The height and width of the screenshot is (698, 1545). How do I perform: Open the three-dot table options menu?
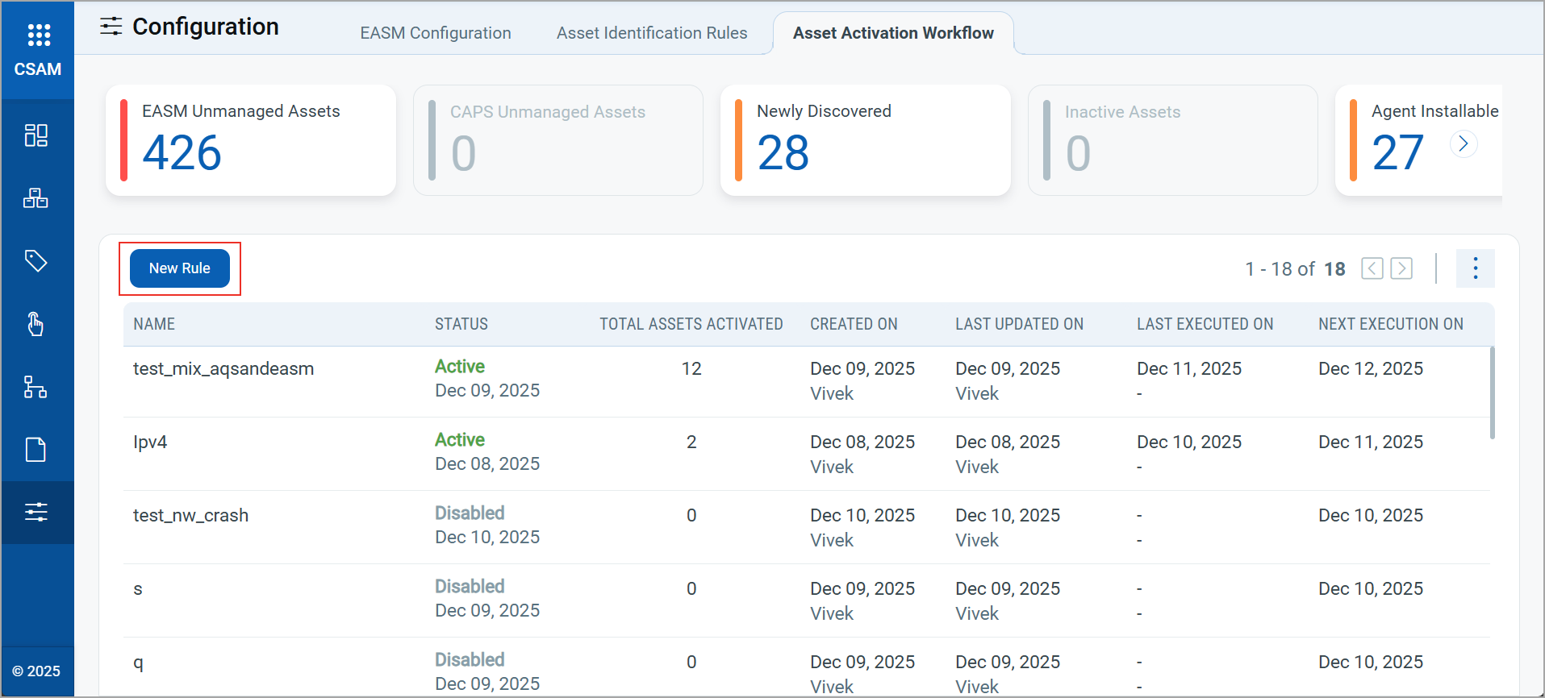click(x=1475, y=268)
